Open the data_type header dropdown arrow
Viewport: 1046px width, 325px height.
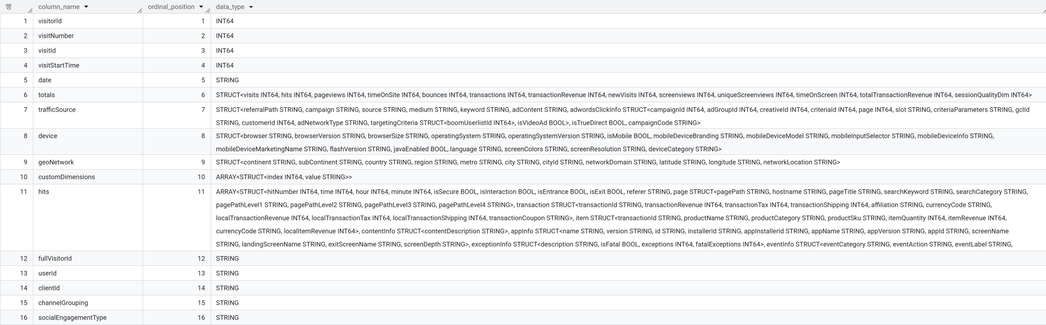(x=251, y=7)
